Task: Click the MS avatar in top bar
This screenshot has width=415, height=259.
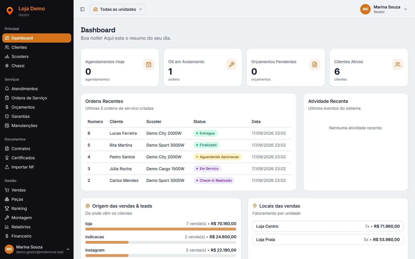Action: click(x=365, y=9)
